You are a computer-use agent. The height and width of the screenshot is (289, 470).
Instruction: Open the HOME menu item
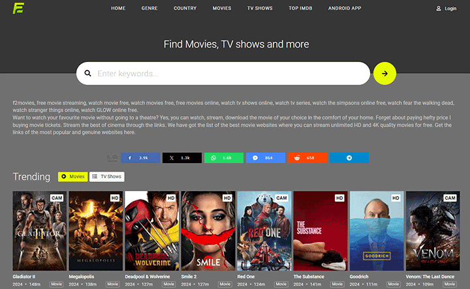pos(118,8)
